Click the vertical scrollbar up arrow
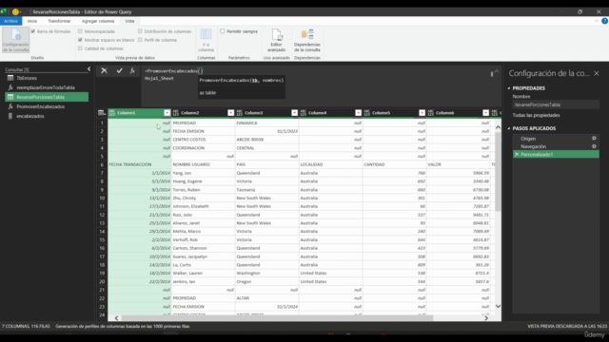609x342 pixels. coord(498,127)
